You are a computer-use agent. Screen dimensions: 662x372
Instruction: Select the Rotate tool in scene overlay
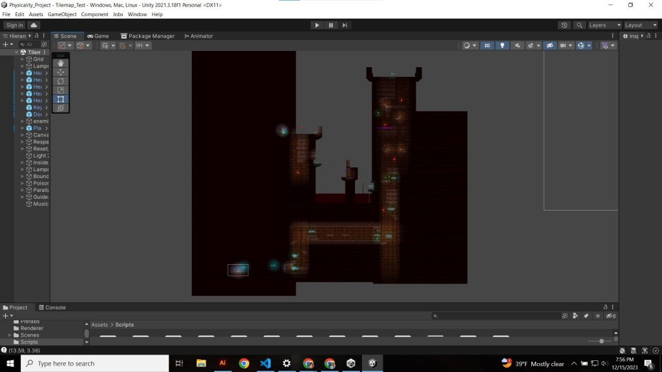pyautogui.click(x=61, y=81)
